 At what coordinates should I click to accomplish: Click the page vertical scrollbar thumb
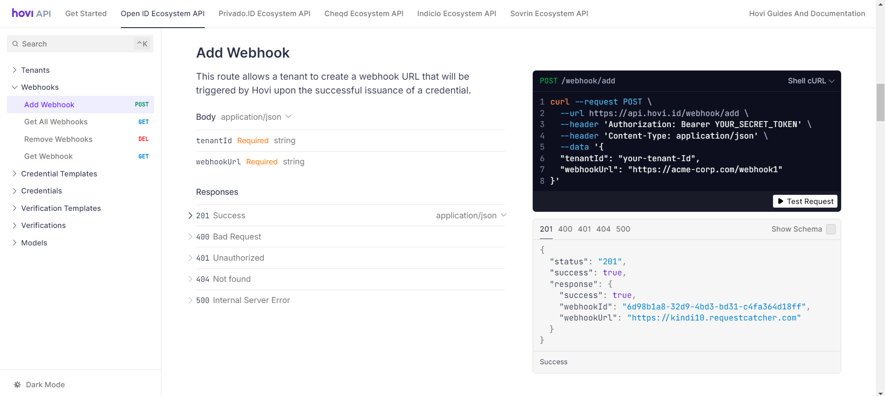880,102
